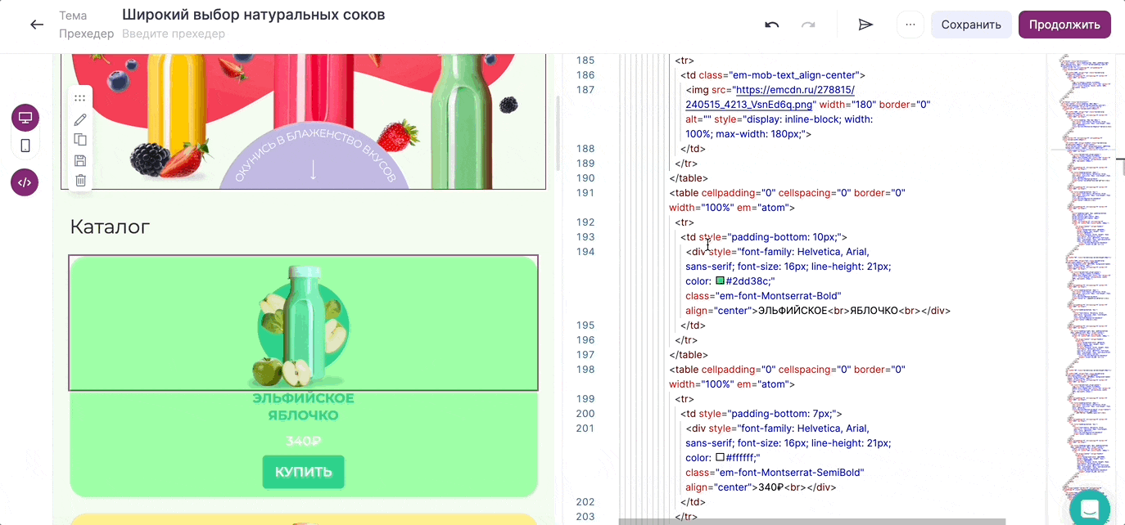Grab the block drag handle dots icon
Screen dimensions: 1125x525
pos(79,98)
